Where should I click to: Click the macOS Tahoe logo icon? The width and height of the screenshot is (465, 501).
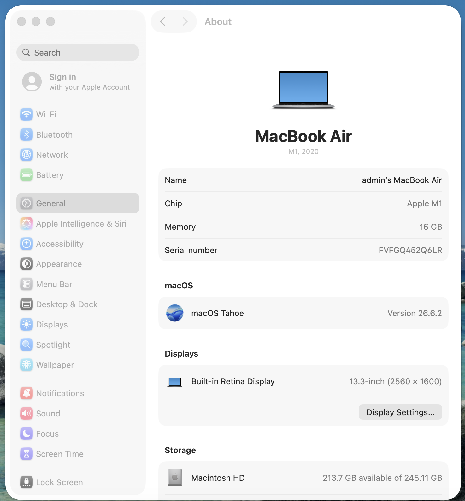[175, 313]
